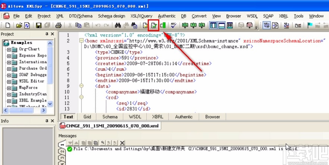Viewport: 329px width, 165px height.
Task: Pin the Project panel with pushpin
Action: click(x=47, y=34)
